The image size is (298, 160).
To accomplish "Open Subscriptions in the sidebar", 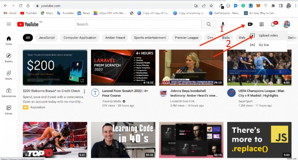I will coord(9,93).
